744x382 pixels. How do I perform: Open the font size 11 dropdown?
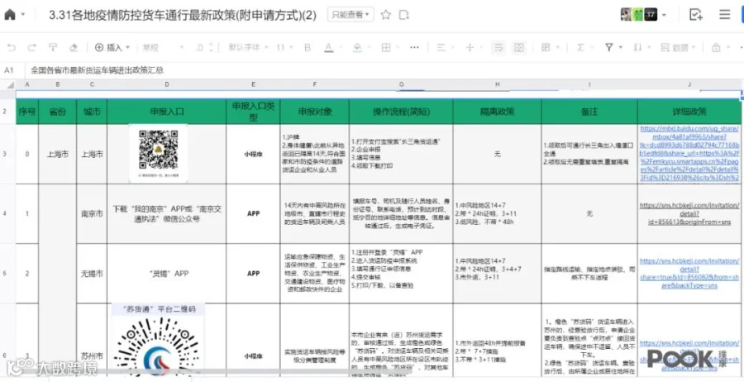point(284,47)
